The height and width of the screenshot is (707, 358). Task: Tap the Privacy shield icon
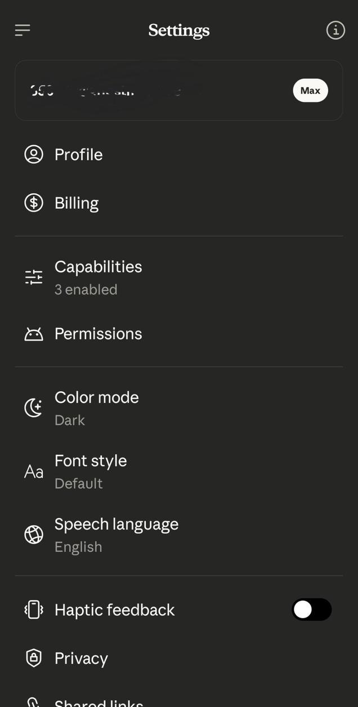click(34, 658)
